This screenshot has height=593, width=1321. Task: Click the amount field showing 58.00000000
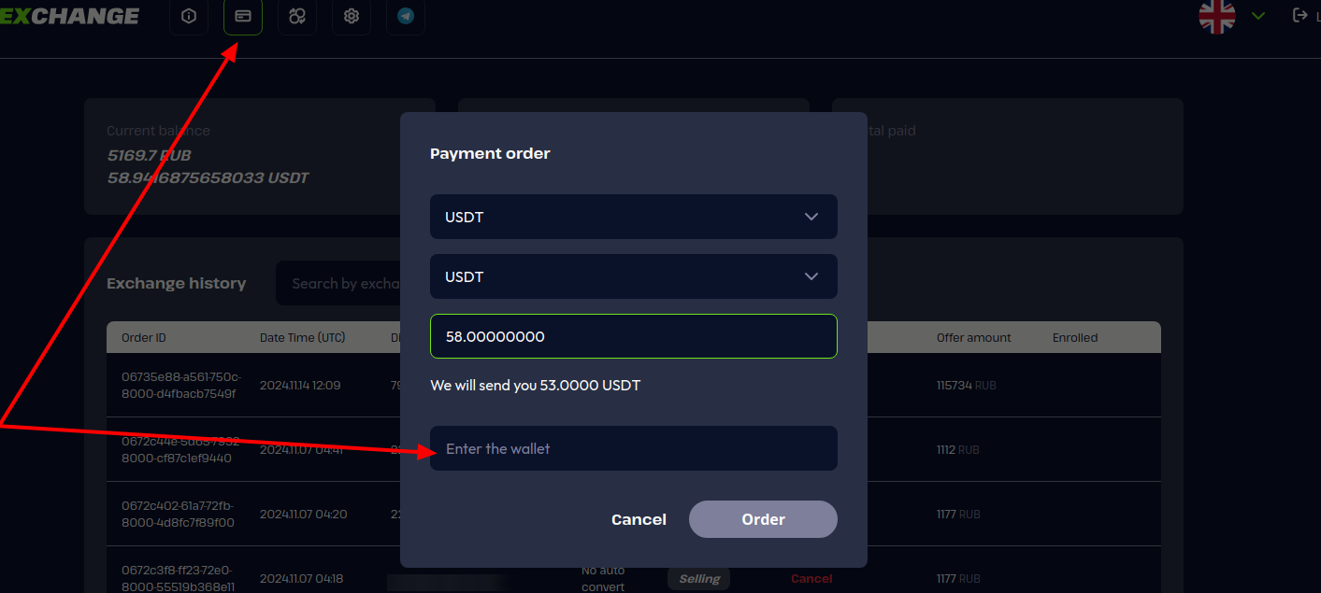(x=633, y=336)
